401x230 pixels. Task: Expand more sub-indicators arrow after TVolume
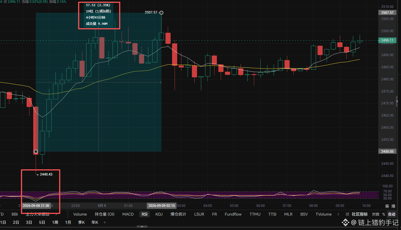coord(338,214)
